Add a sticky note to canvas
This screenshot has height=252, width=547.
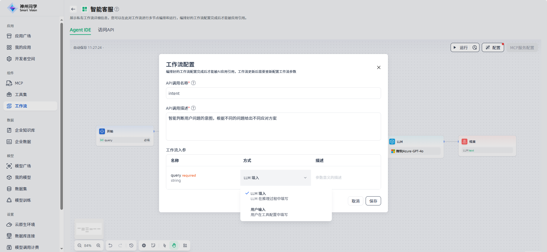pyautogui.click(x=153, y=245)
